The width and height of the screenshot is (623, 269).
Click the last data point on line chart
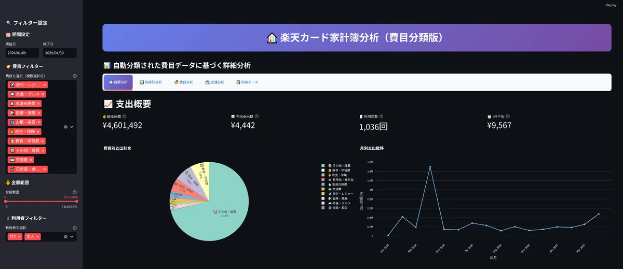(599, 214)
